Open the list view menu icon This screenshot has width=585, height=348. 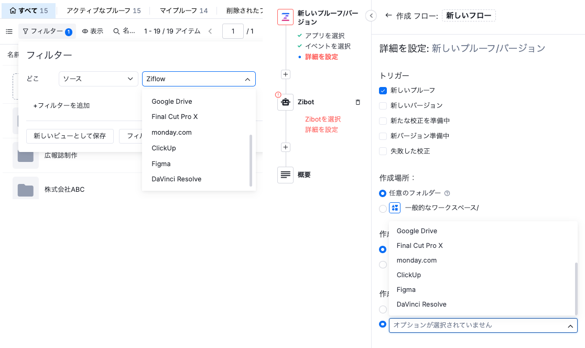[9, 31]
